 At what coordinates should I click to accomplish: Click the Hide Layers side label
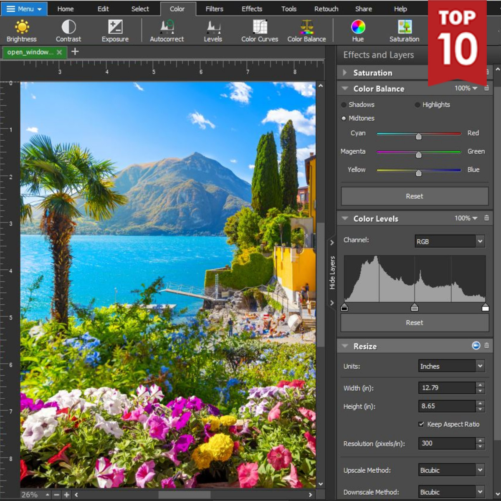[x=332, y=273]
